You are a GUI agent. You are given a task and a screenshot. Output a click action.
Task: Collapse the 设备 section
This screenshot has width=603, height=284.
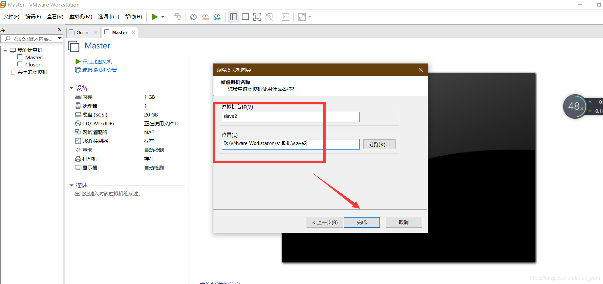(72, 88)
